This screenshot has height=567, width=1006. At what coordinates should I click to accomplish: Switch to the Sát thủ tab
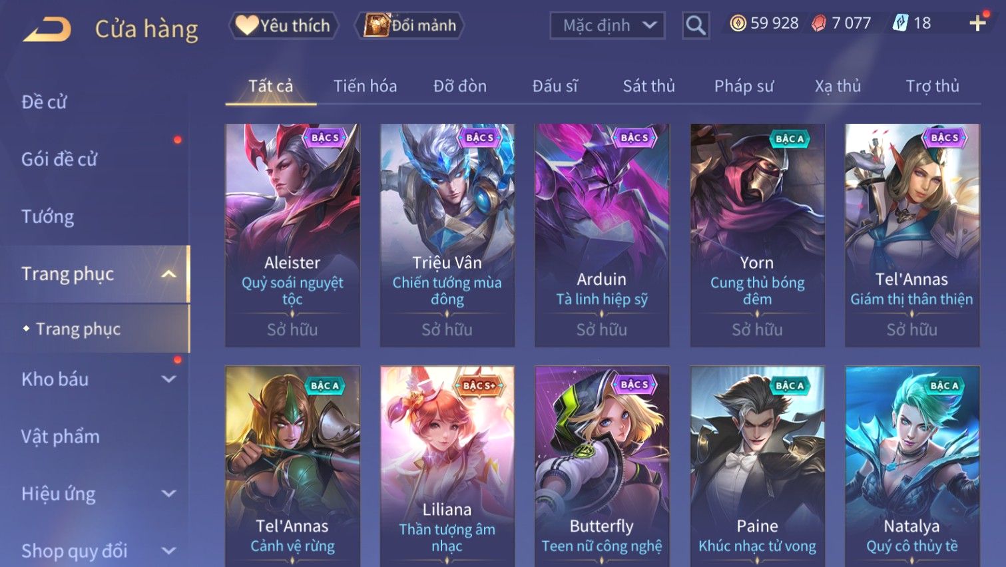pos(648,86)
